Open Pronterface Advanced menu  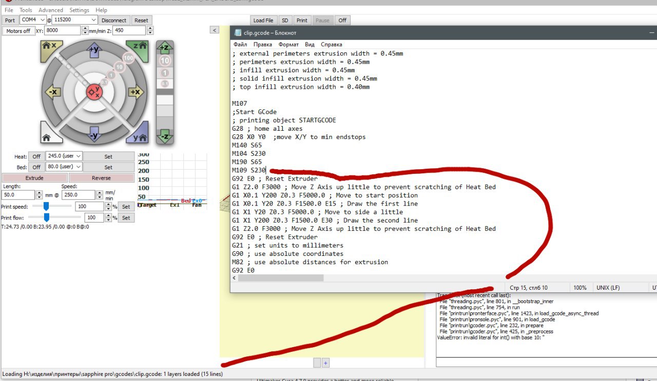coord(51,10)
